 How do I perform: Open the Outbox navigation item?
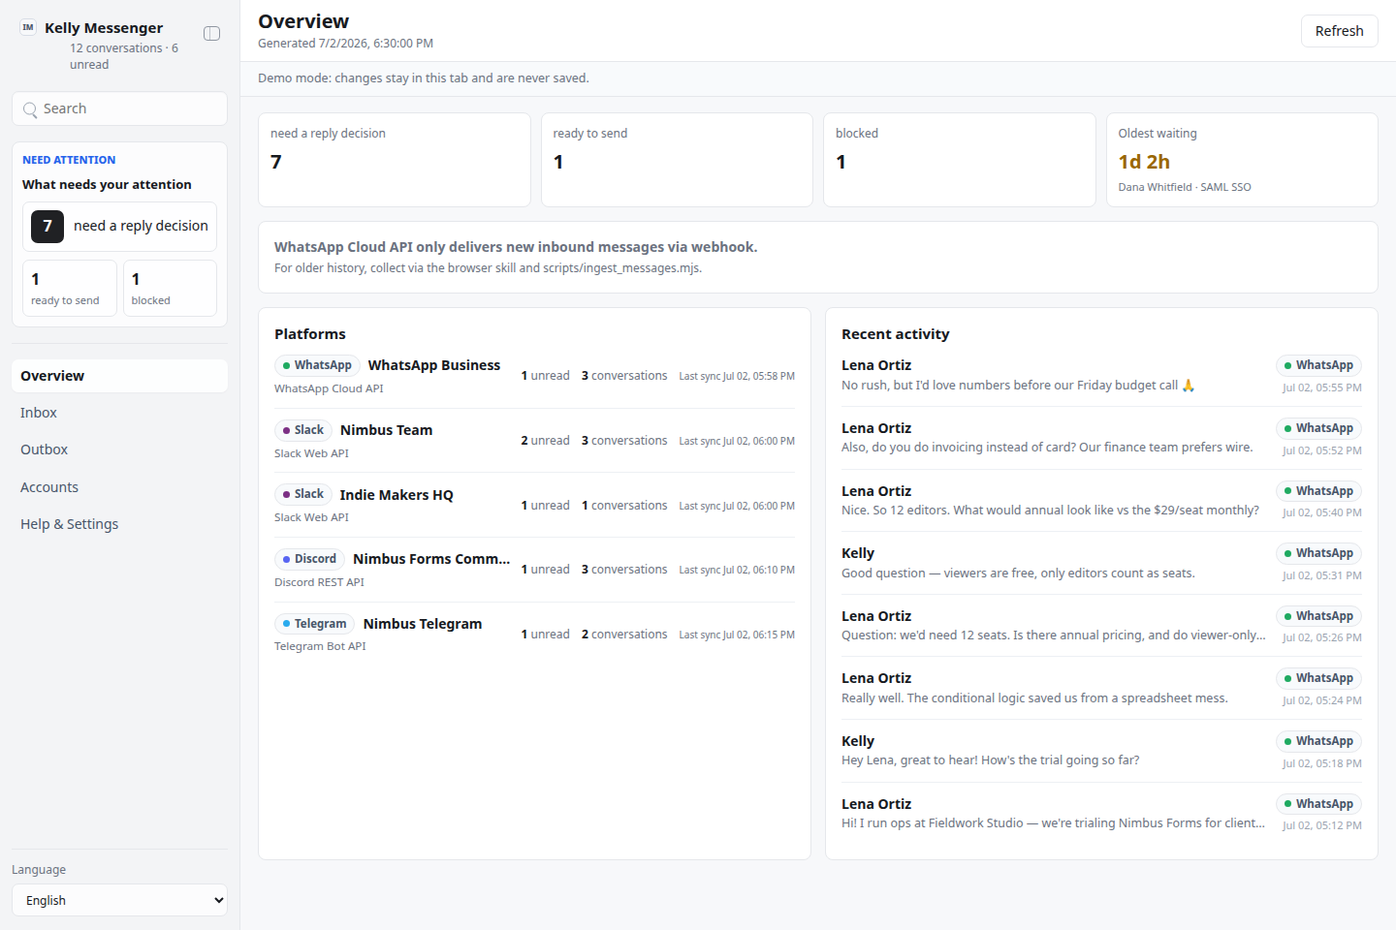coord(119,449)
